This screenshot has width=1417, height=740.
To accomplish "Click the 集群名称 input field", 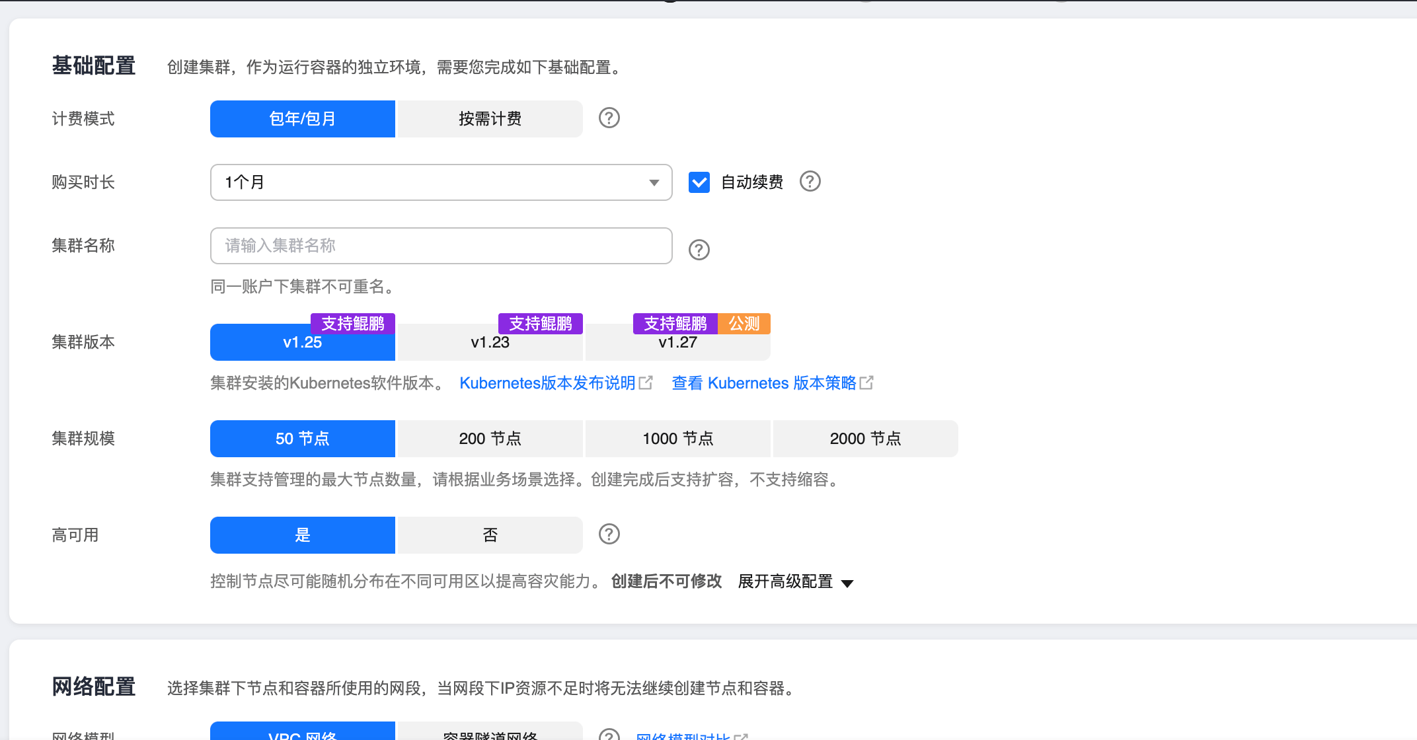I will click(441, 245).
